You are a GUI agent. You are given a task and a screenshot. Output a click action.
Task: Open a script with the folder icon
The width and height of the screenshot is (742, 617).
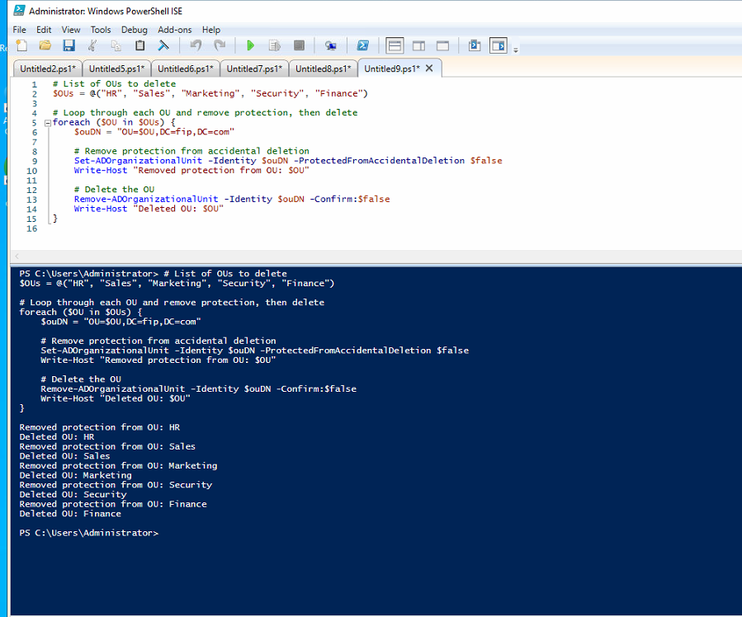[x=45, y=45]
